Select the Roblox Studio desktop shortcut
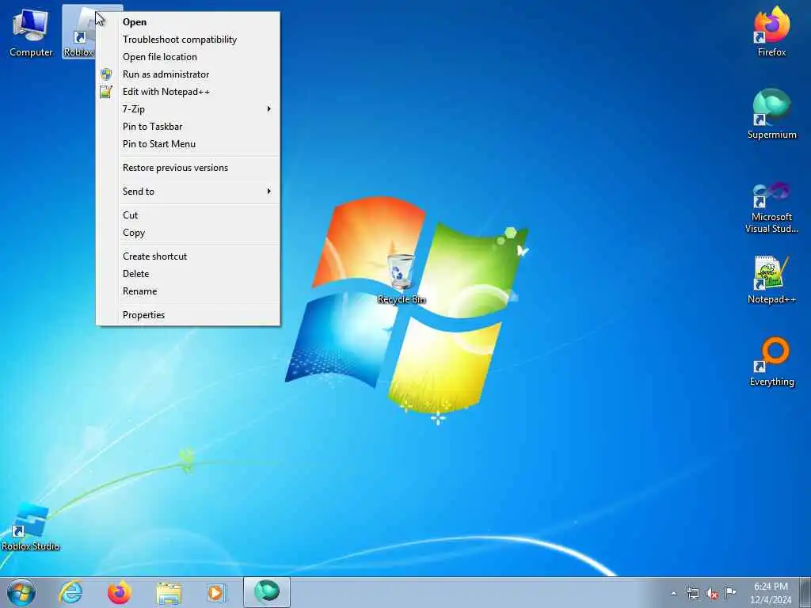The width and height of the screenshot is (811, 608). point(30,526)
